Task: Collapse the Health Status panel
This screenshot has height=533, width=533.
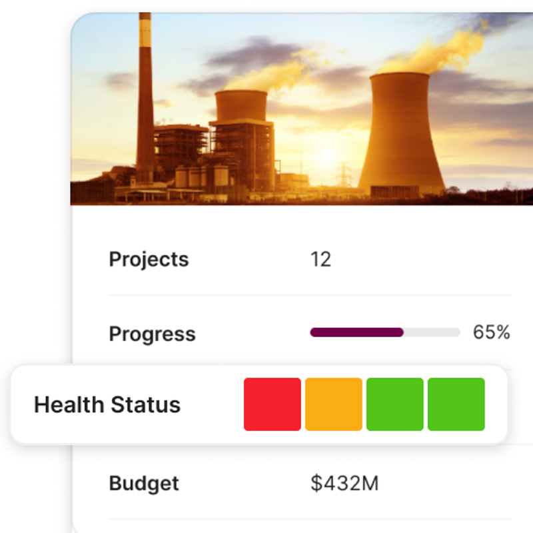Action: [108, 404]
